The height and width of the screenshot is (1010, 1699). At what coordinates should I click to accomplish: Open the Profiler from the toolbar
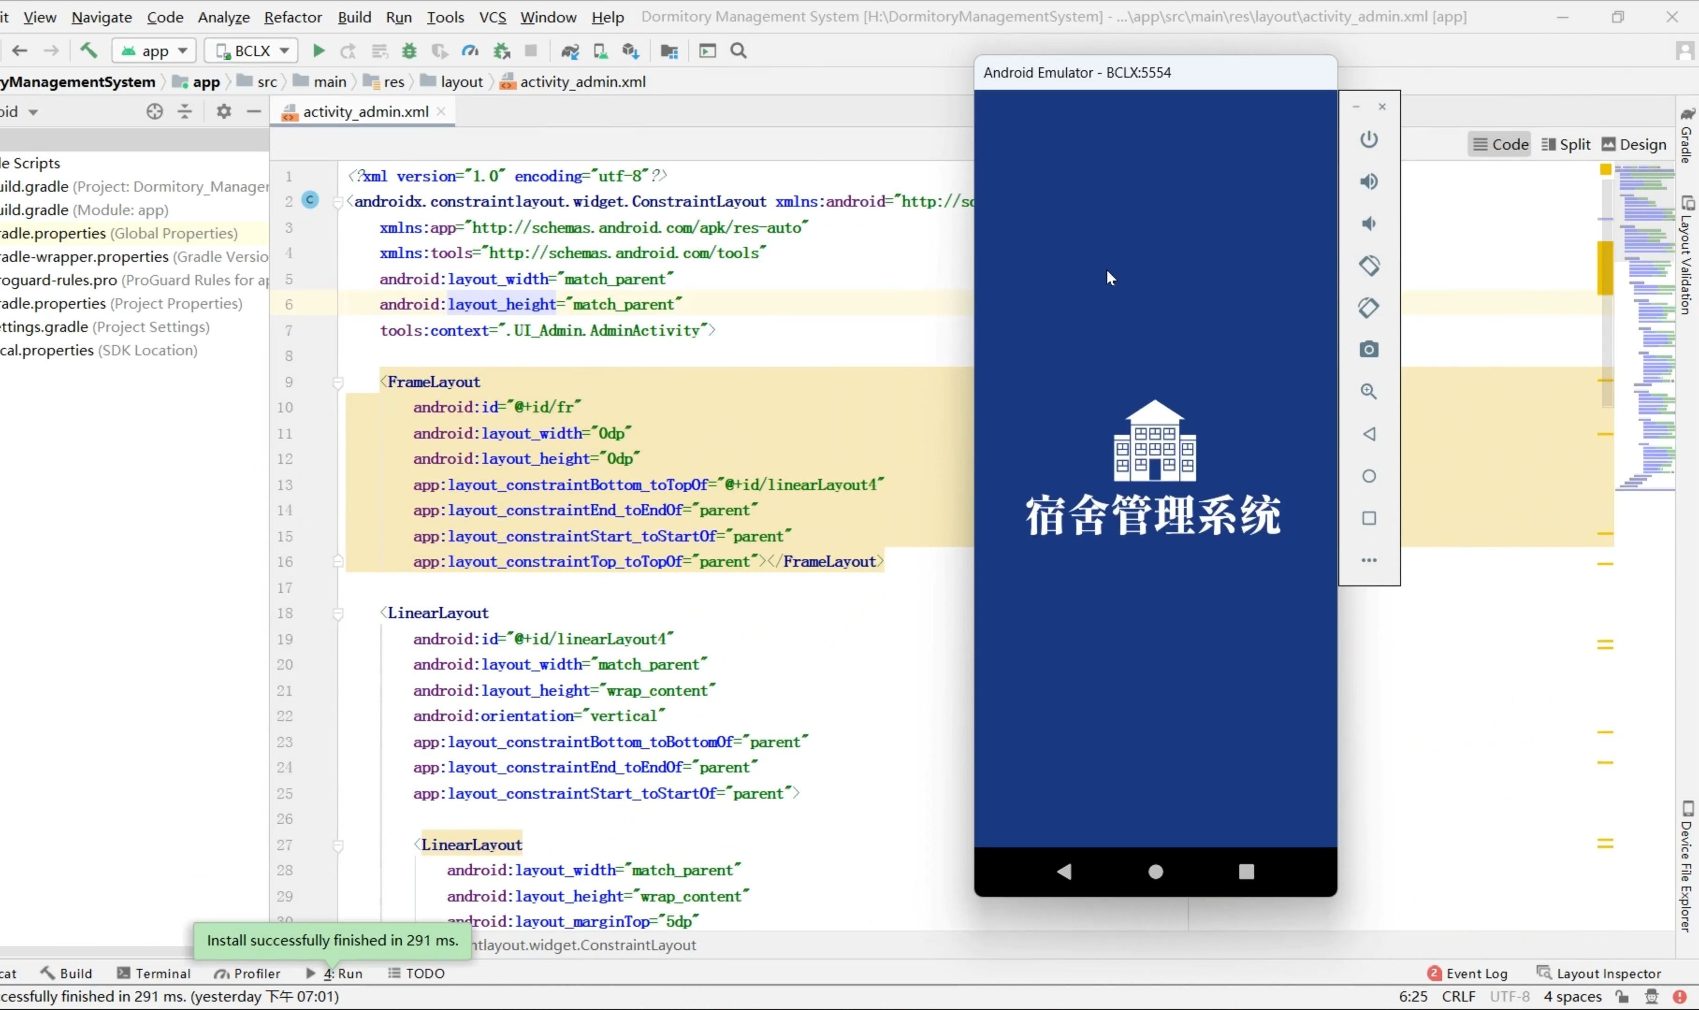pos(470,50)
